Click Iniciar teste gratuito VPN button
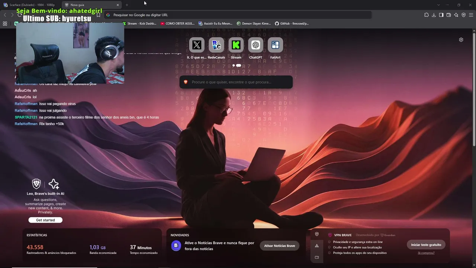476x268 pixels. (x=426, y=245)
